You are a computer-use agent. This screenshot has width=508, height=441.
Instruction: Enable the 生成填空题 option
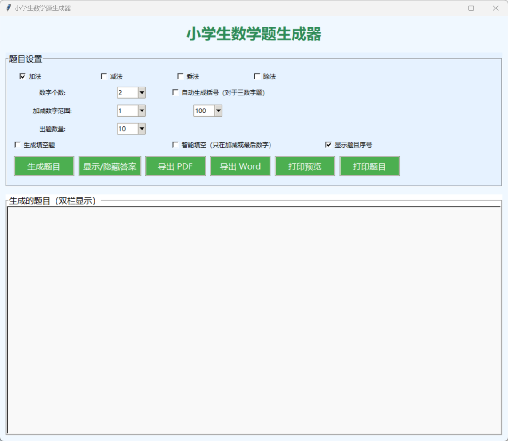point(17,144)
